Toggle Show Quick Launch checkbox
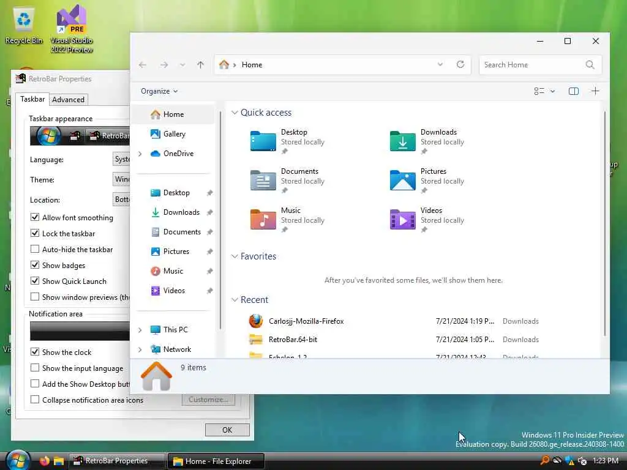Screen dimensions: 627x470 [x=35, y=281]
